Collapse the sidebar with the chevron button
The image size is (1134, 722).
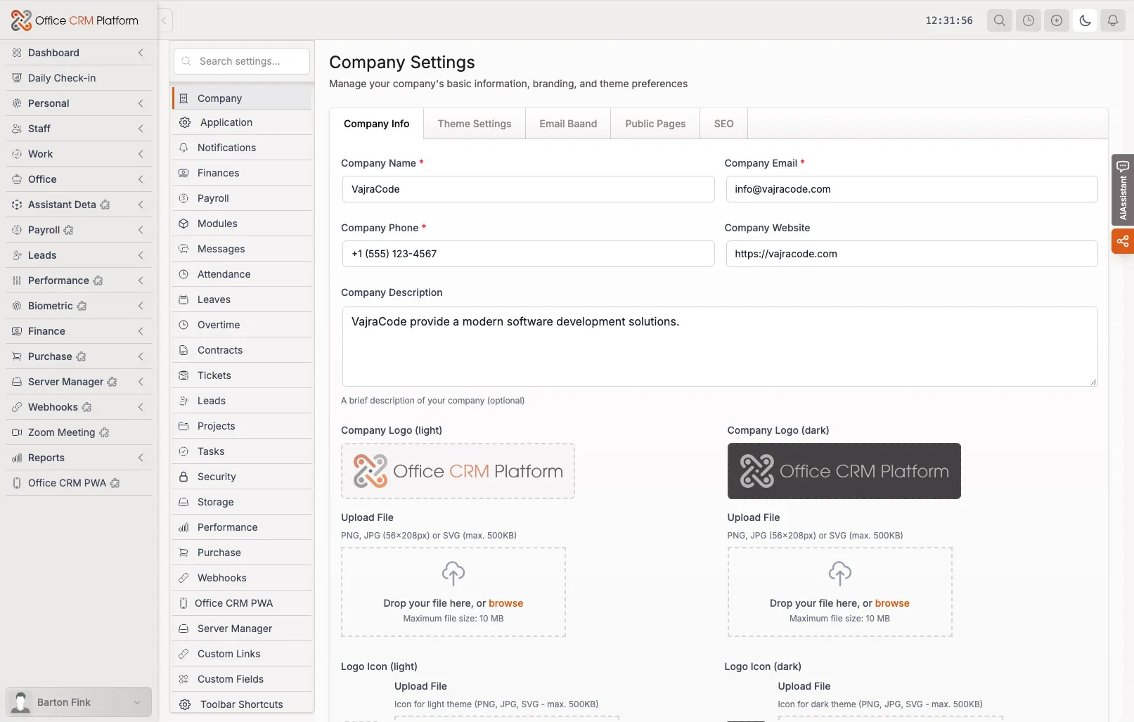click(x=165, y=20)
